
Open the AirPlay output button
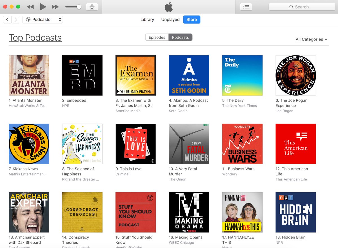pyautogui.click(x=92, y=7)
